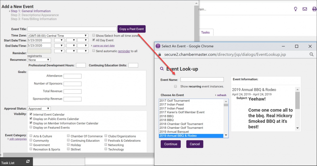Open the Time Zone dropdown

point(58,36)
